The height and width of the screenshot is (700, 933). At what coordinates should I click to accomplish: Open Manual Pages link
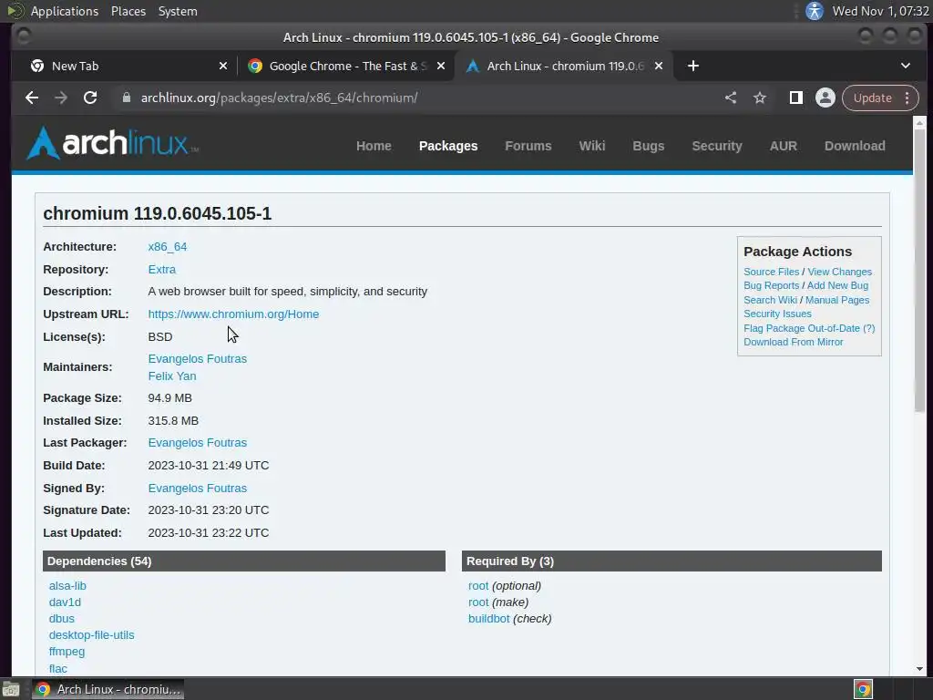(837, 300)
